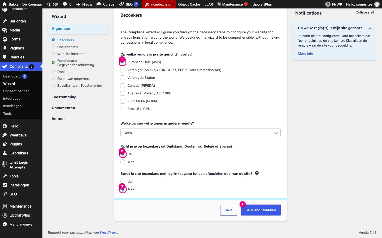The image size is (382, 238).
Task: Tick the Brazilië (LGPD) checkbox
Action: point(123,109)
